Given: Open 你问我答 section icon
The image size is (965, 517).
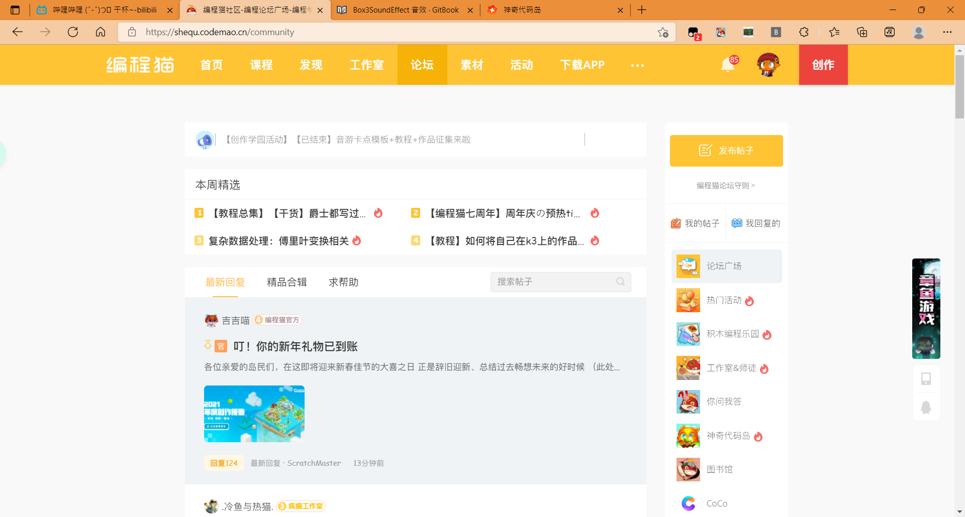Looking at the screenshot, I should [688, 402].
